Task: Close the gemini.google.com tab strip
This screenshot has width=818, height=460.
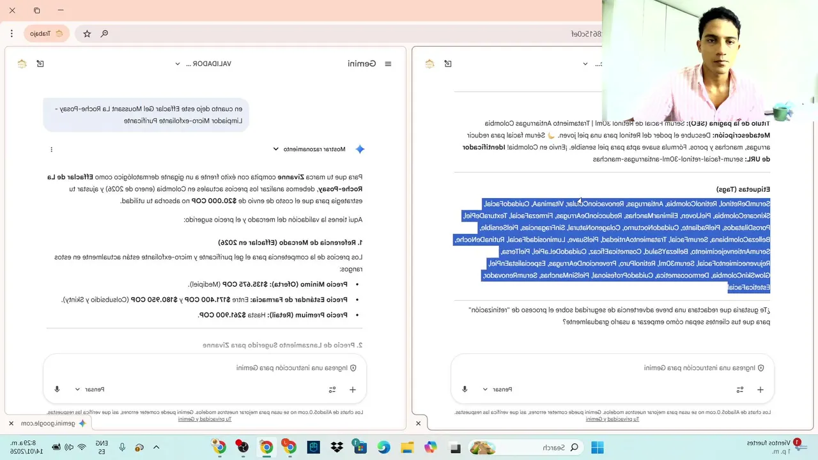Action: point(11,424)
